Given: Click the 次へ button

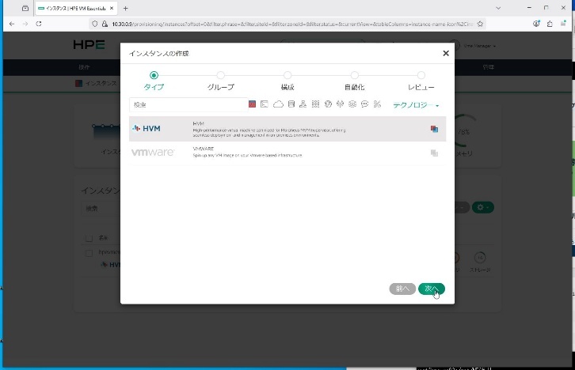Looking at the screenshot, I should pyautogui.click(x=431, y=289).
